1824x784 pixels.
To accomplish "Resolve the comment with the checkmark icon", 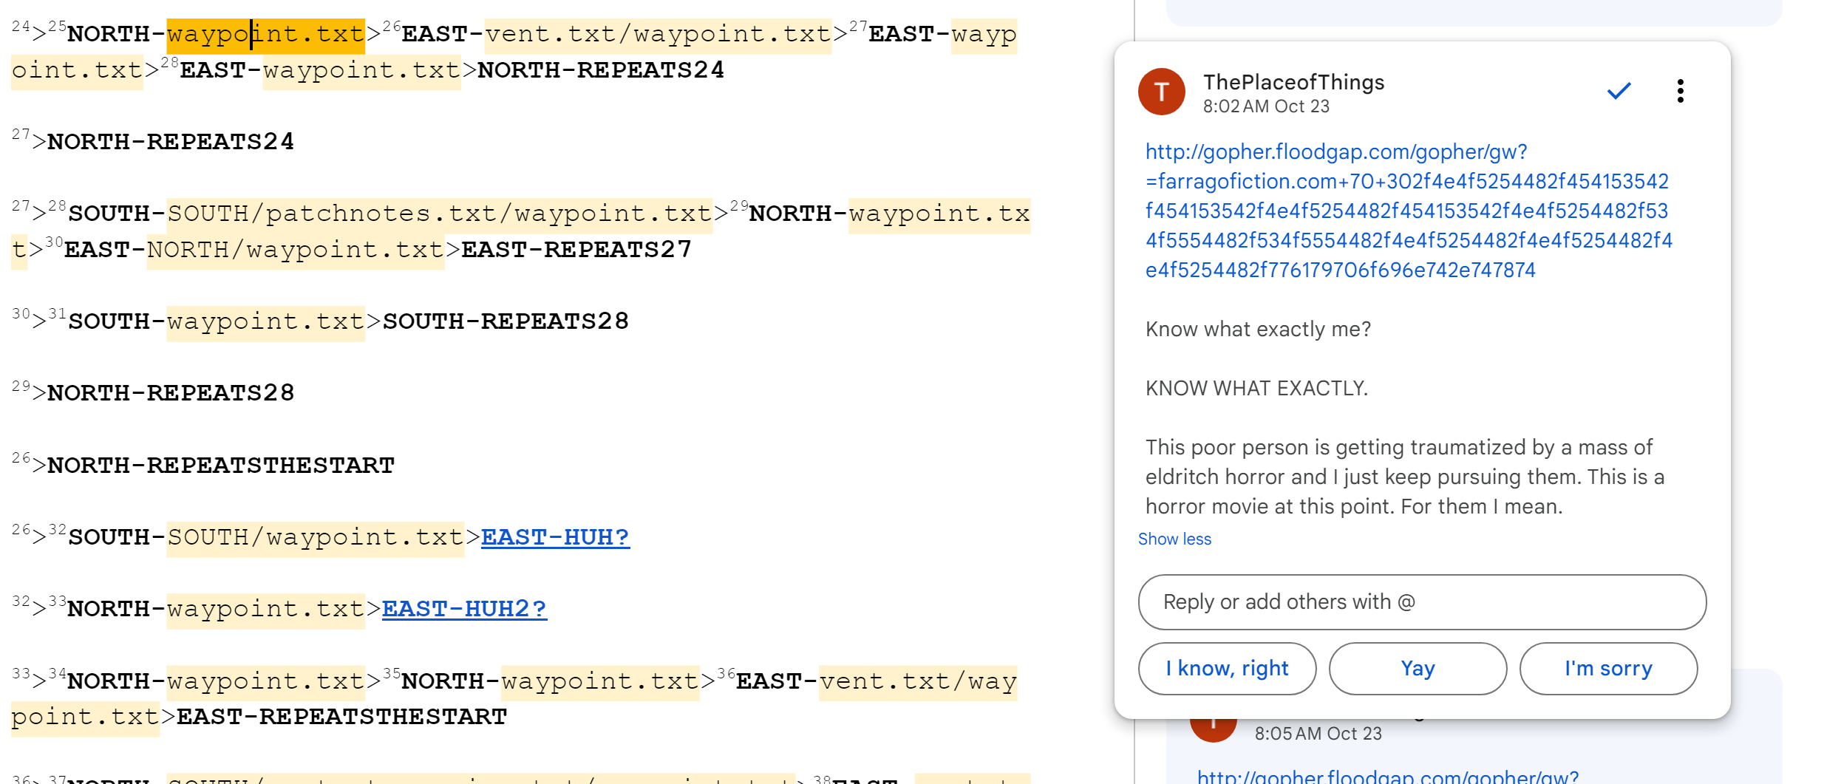I will pyautogui.click(x=1619, y=91).
